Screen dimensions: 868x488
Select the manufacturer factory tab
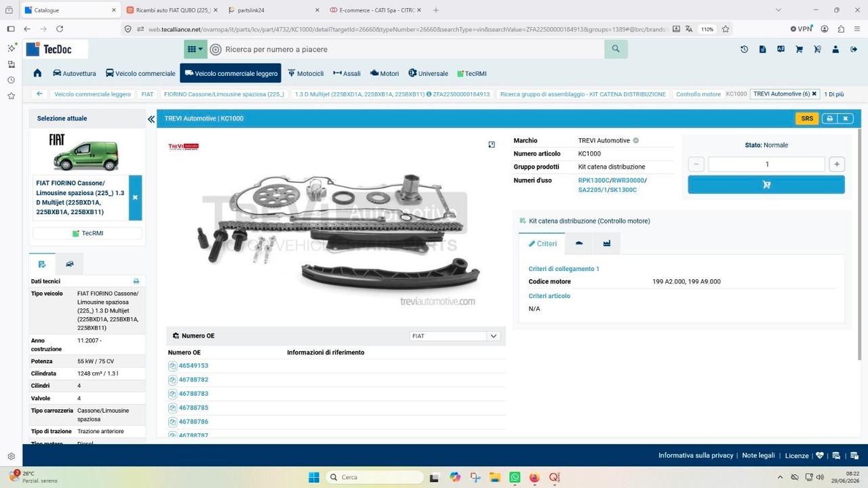pos(606,243)
